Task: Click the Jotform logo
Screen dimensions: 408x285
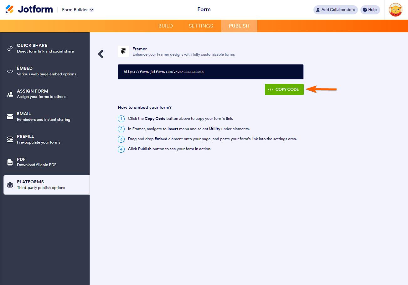Action: point(29,9)
